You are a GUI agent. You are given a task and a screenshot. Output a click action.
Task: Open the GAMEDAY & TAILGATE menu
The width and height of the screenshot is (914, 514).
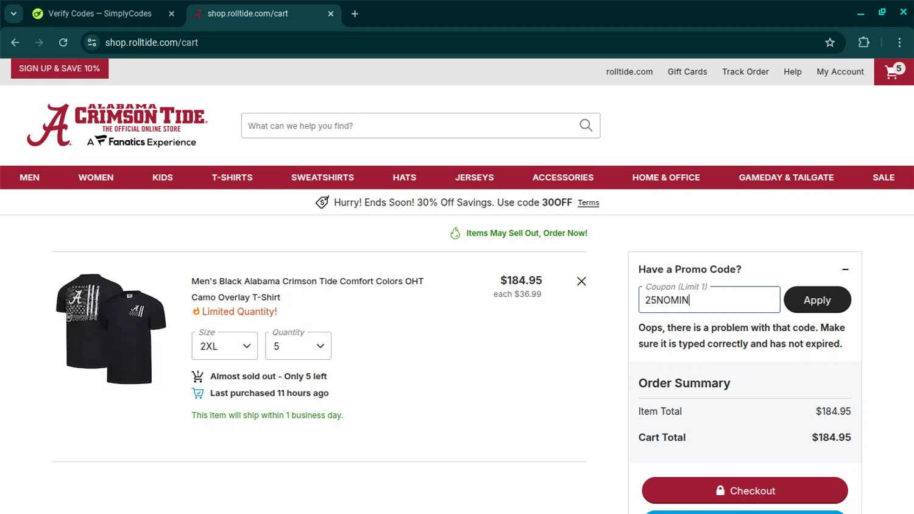(786, 177)
